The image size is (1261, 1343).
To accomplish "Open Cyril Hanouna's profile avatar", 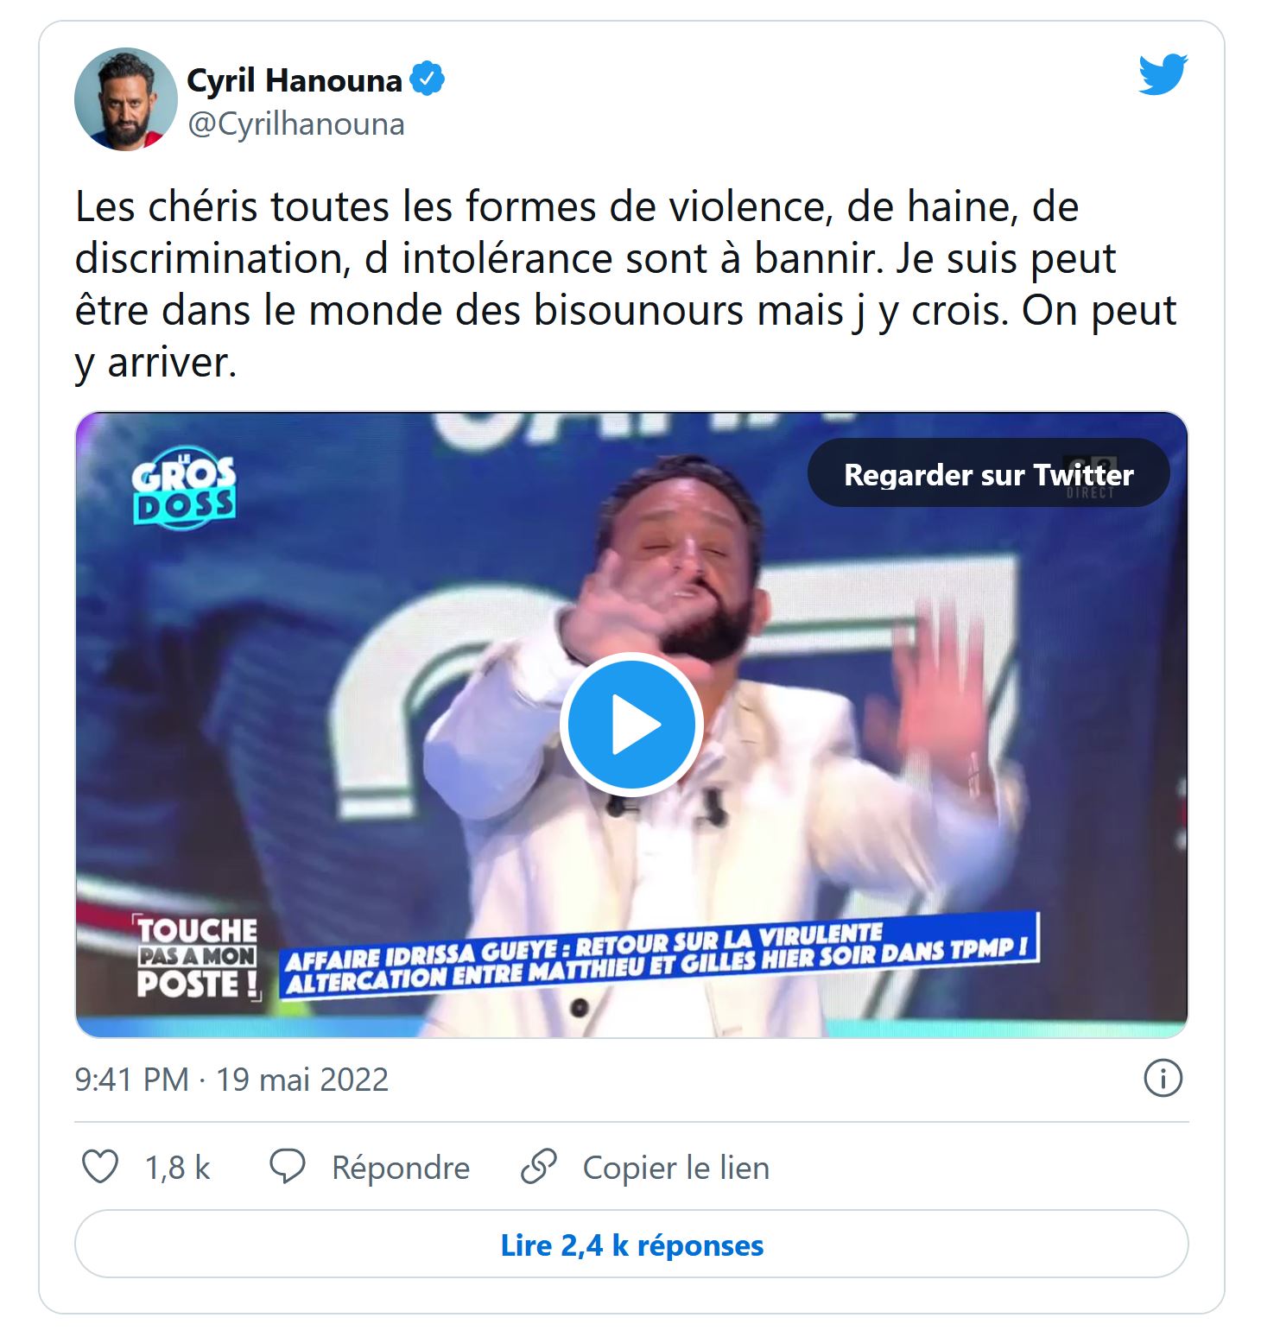I will coord(126,99).
